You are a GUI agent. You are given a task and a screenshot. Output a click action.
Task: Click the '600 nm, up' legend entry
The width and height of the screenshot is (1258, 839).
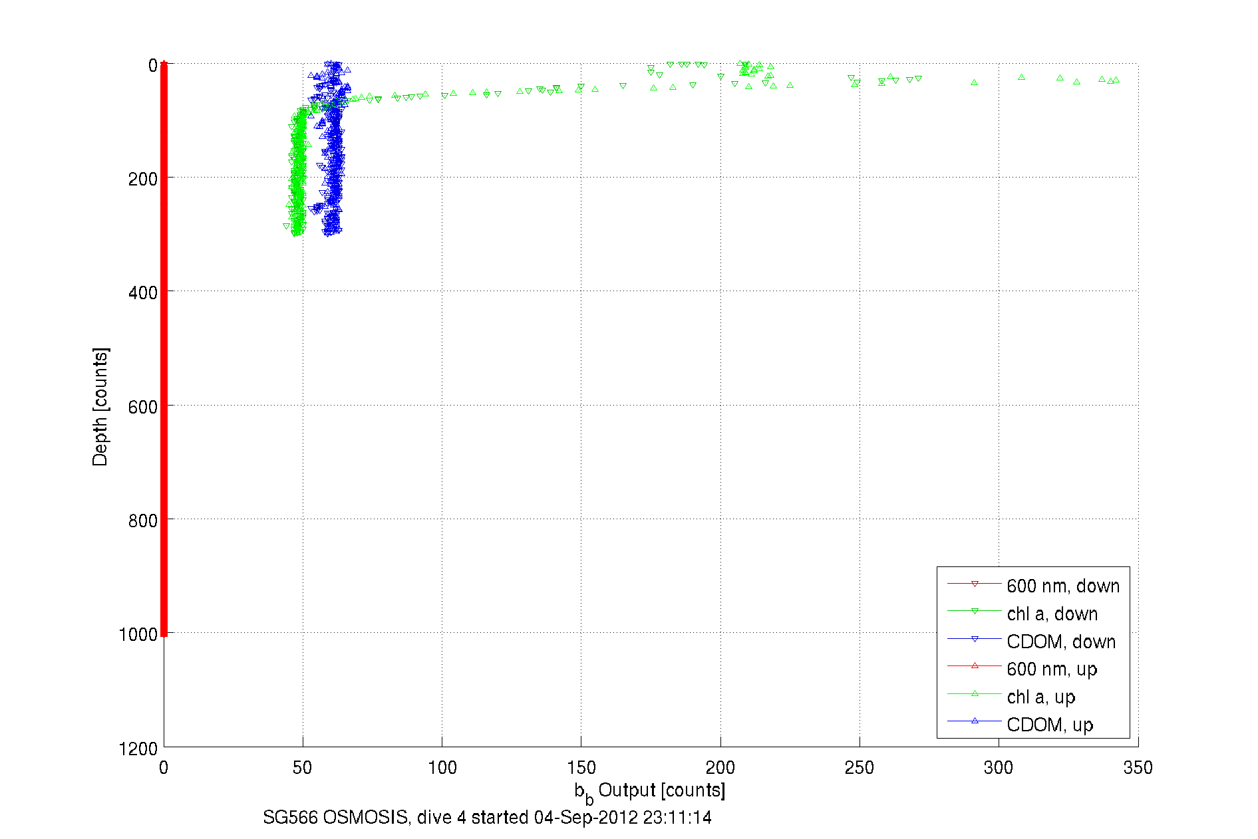(x=1022, y=669)
